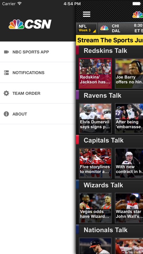The height and width of the screenshot is (254, 143).
Task: Open the With new contract story thumbnail
Action: pyautogui.click(x=129, y=163)
